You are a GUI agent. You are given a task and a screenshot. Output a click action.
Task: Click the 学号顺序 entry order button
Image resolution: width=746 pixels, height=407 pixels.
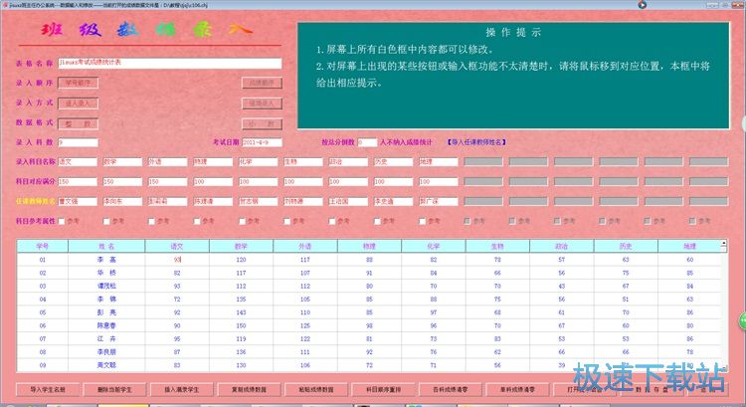[78, 83]
